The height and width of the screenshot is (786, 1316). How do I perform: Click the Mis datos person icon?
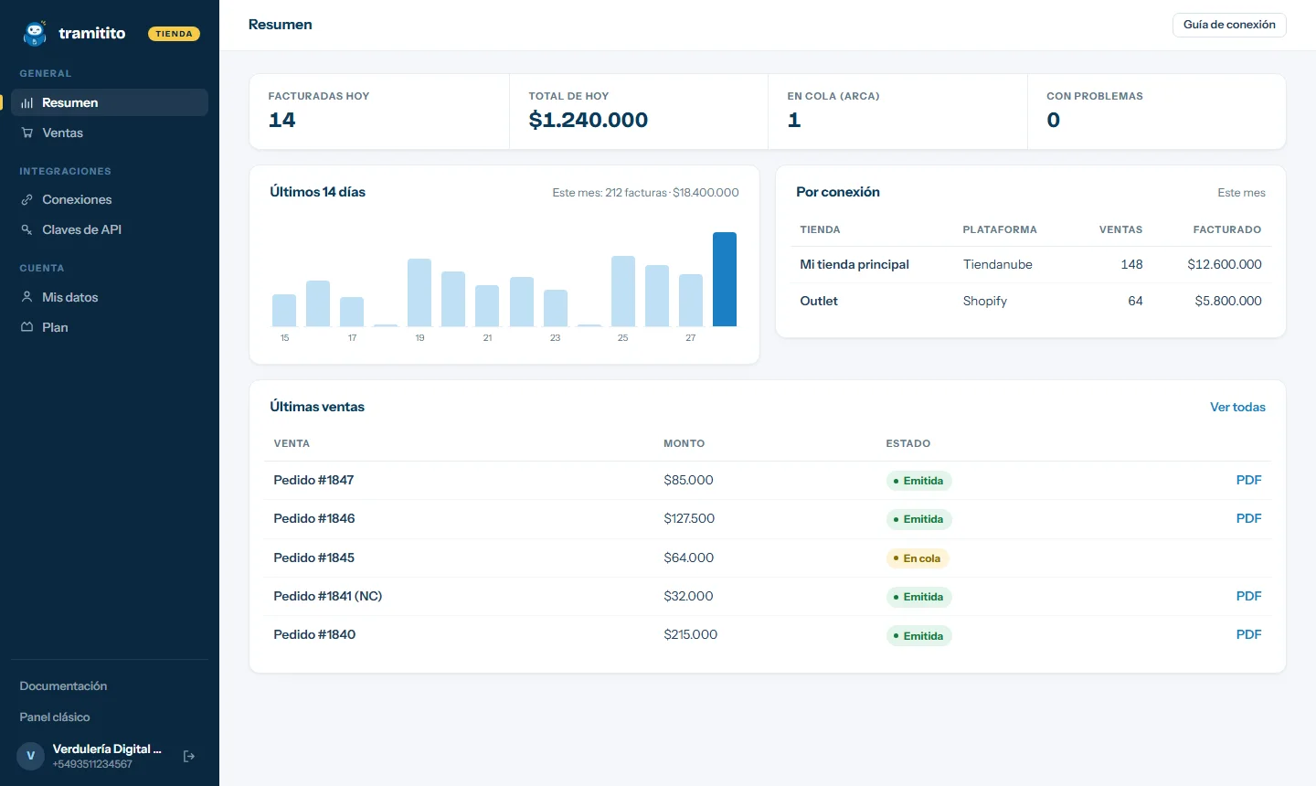pos(27,297)
